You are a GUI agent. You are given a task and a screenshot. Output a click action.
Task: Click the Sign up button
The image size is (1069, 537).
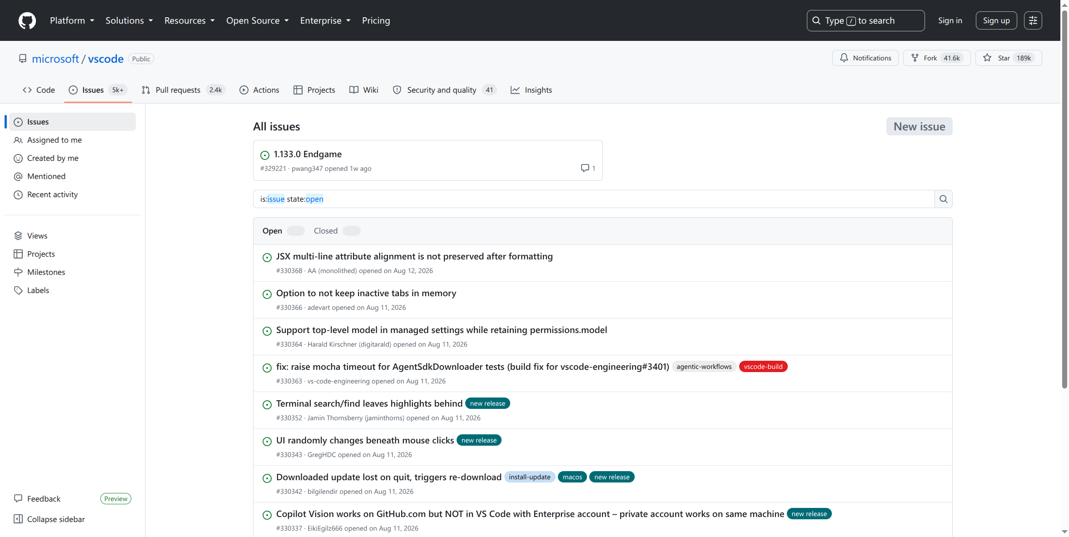click(996, 20)
